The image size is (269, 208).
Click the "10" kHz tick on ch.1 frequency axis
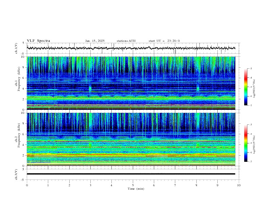[23, 57]
